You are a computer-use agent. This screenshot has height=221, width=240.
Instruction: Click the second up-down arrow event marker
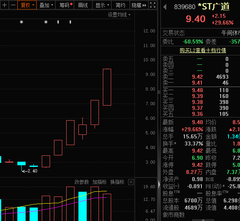coord(70,22)
